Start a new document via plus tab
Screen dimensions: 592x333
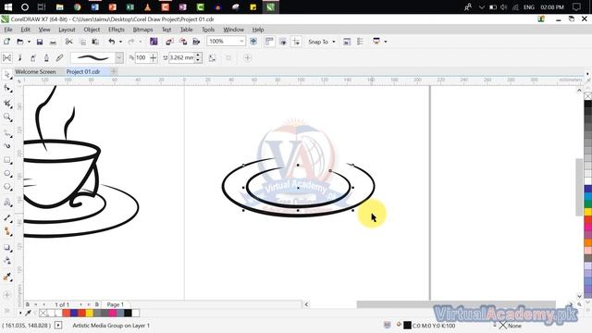pos(114,71)
